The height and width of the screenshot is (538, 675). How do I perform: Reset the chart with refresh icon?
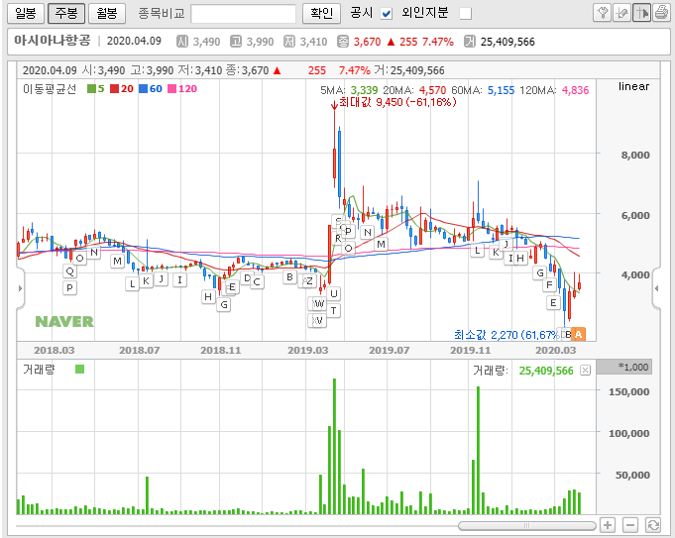(x=653, y=525)
